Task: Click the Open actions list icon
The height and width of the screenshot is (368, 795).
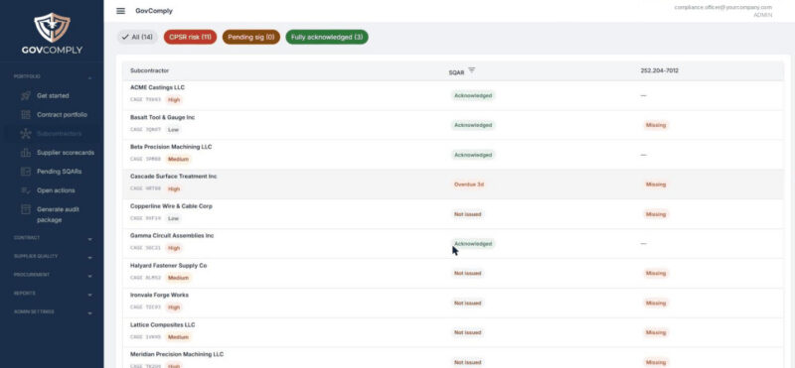Action: point(26,190)
